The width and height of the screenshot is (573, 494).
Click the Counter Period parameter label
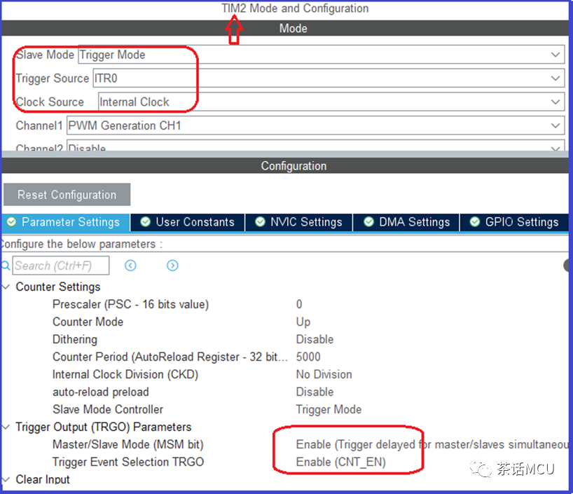[170, 357]
